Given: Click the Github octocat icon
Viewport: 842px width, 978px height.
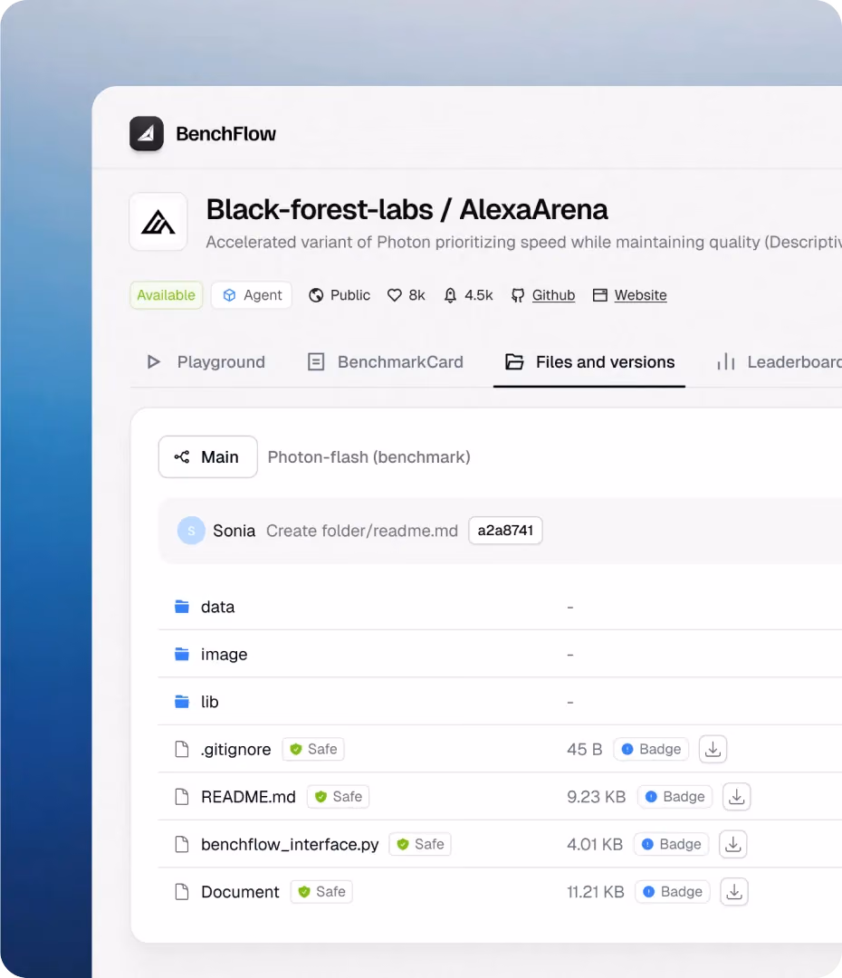Looking at the screenshot, I should pyautogui.click(x=518, y=295).
